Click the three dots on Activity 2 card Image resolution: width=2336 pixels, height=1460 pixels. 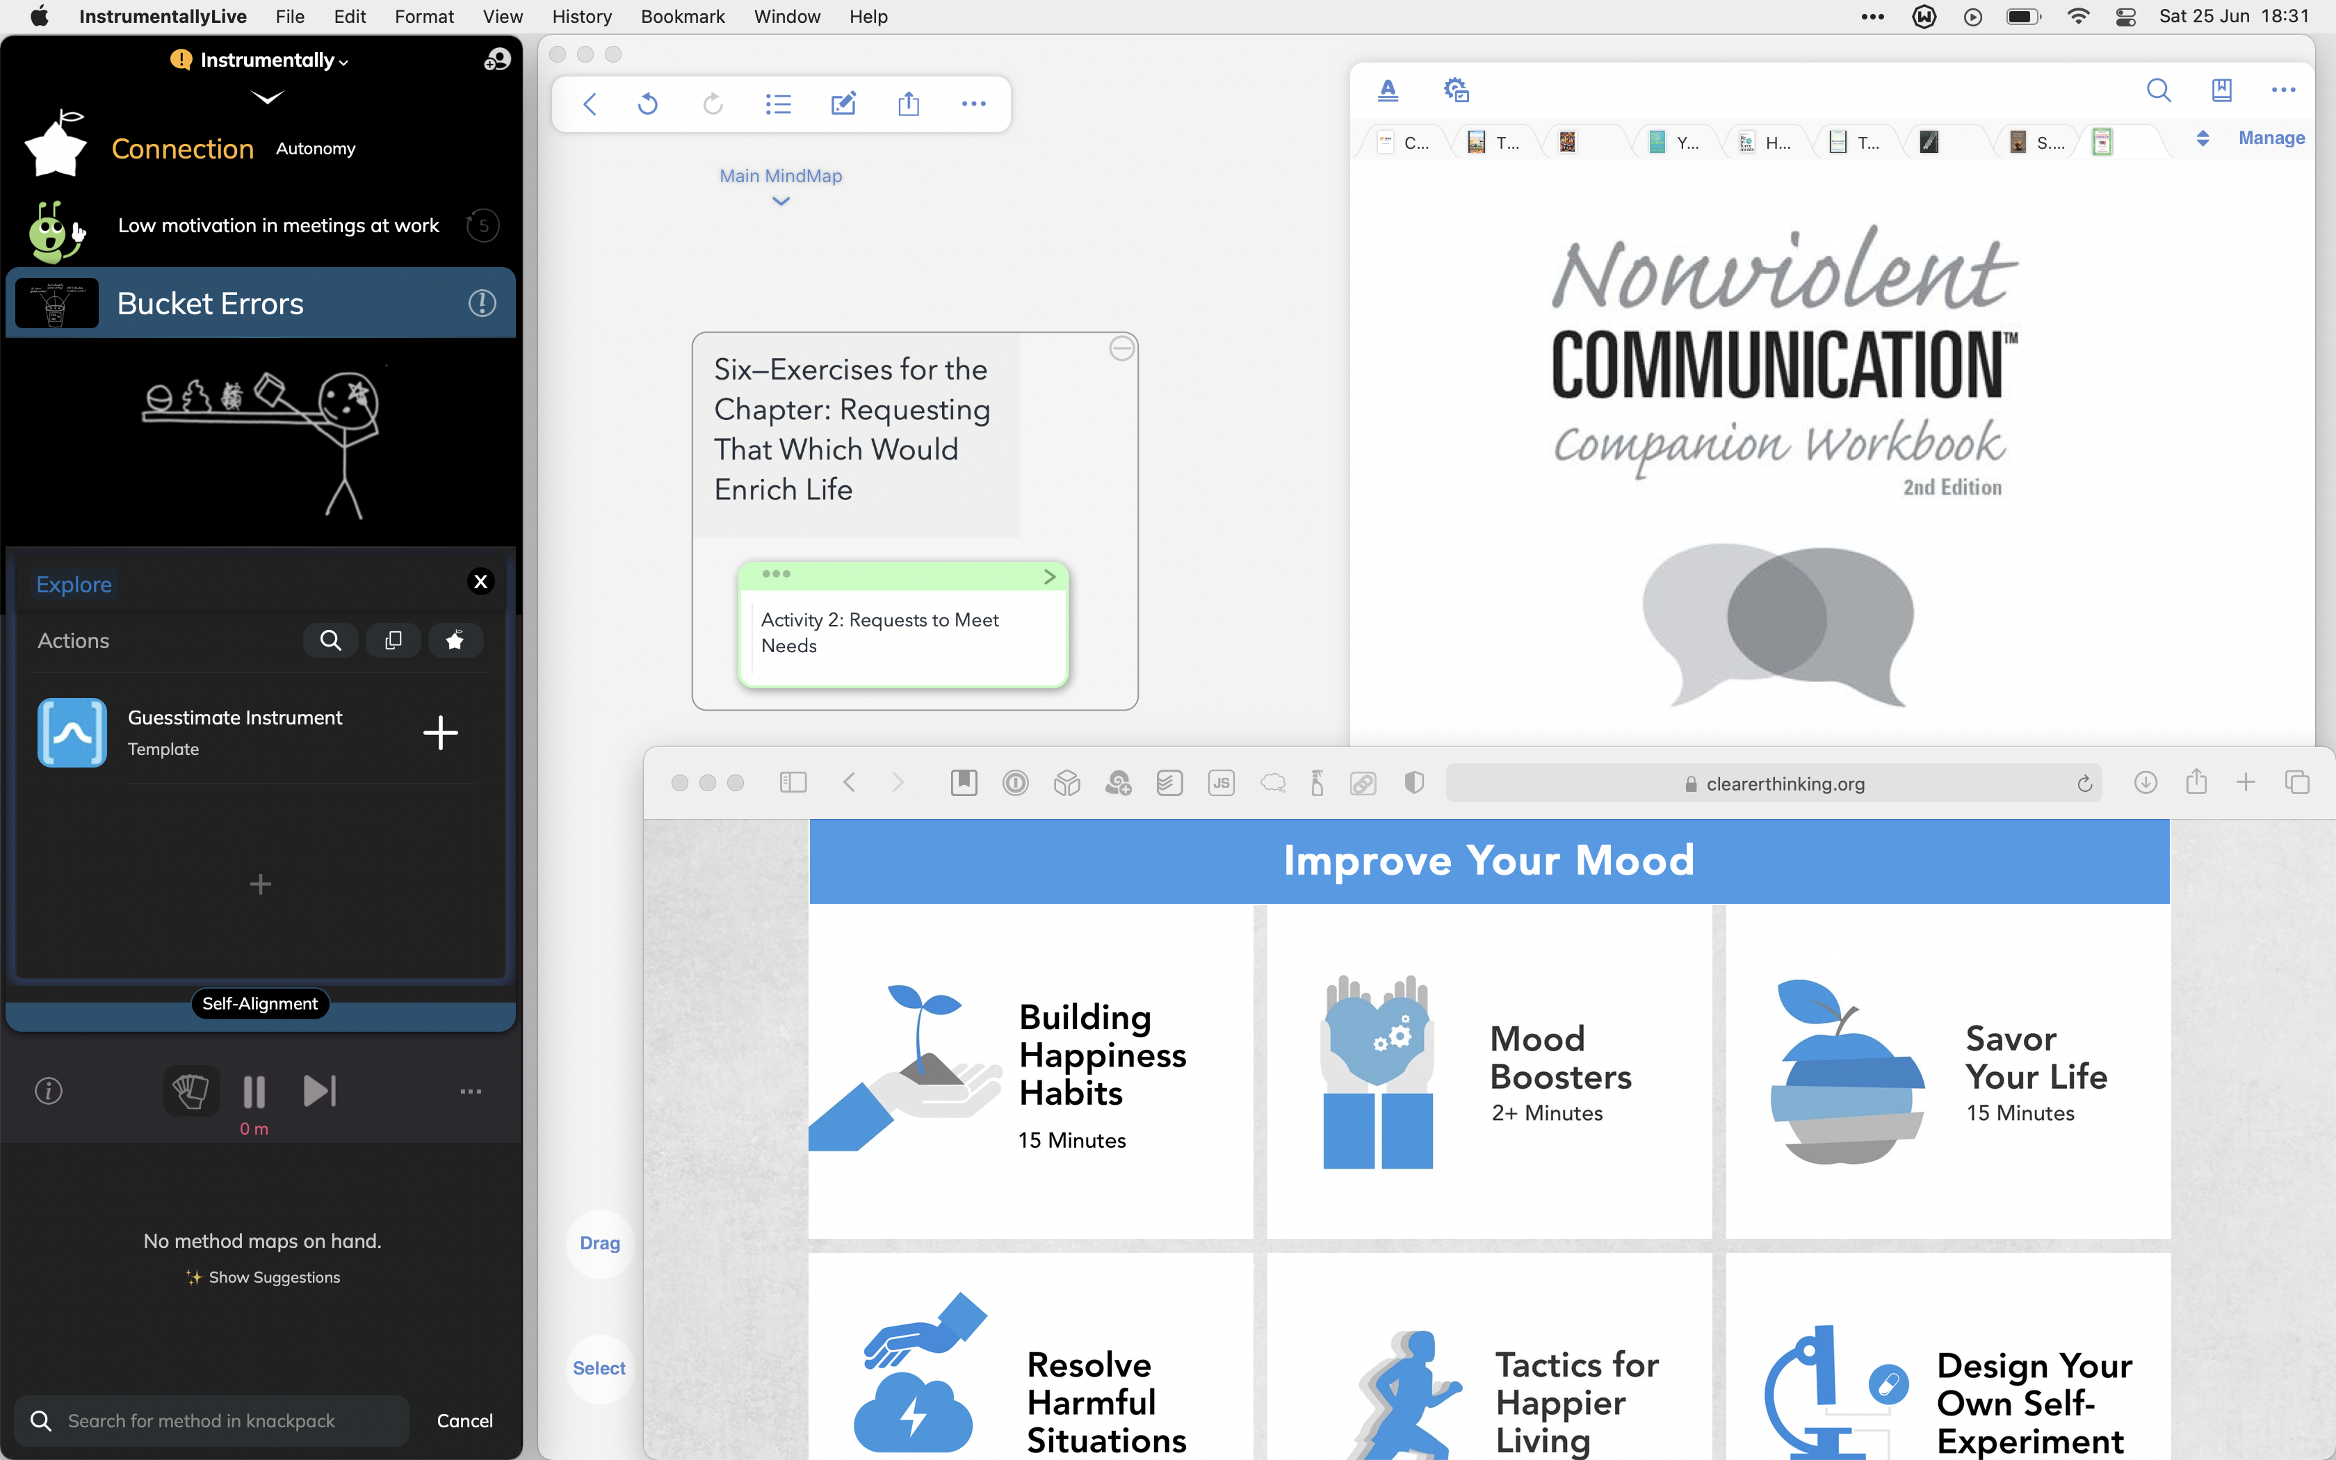[775, 574]
